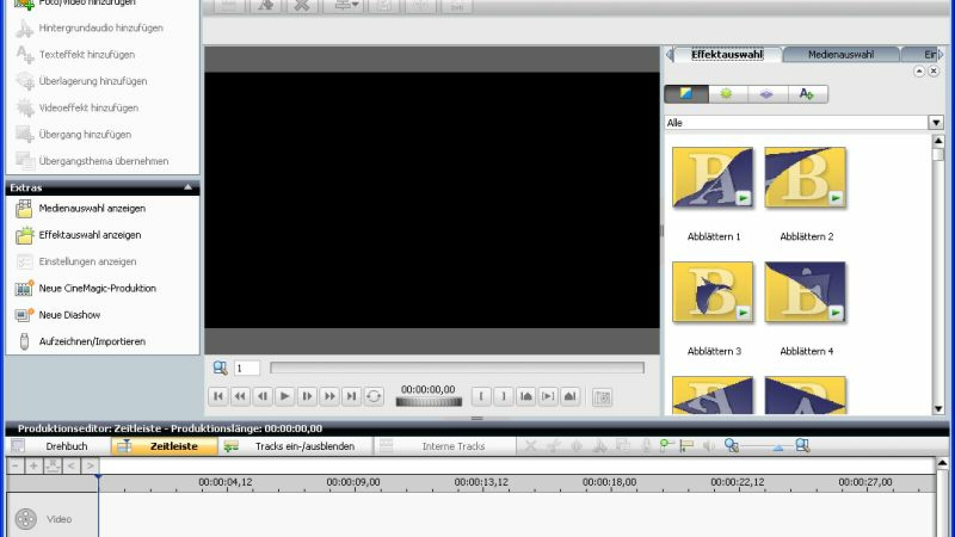The width and height of the screenshot is (955, 537).
Task: Open the Alle effect filter dropdown
Action: 935,123
